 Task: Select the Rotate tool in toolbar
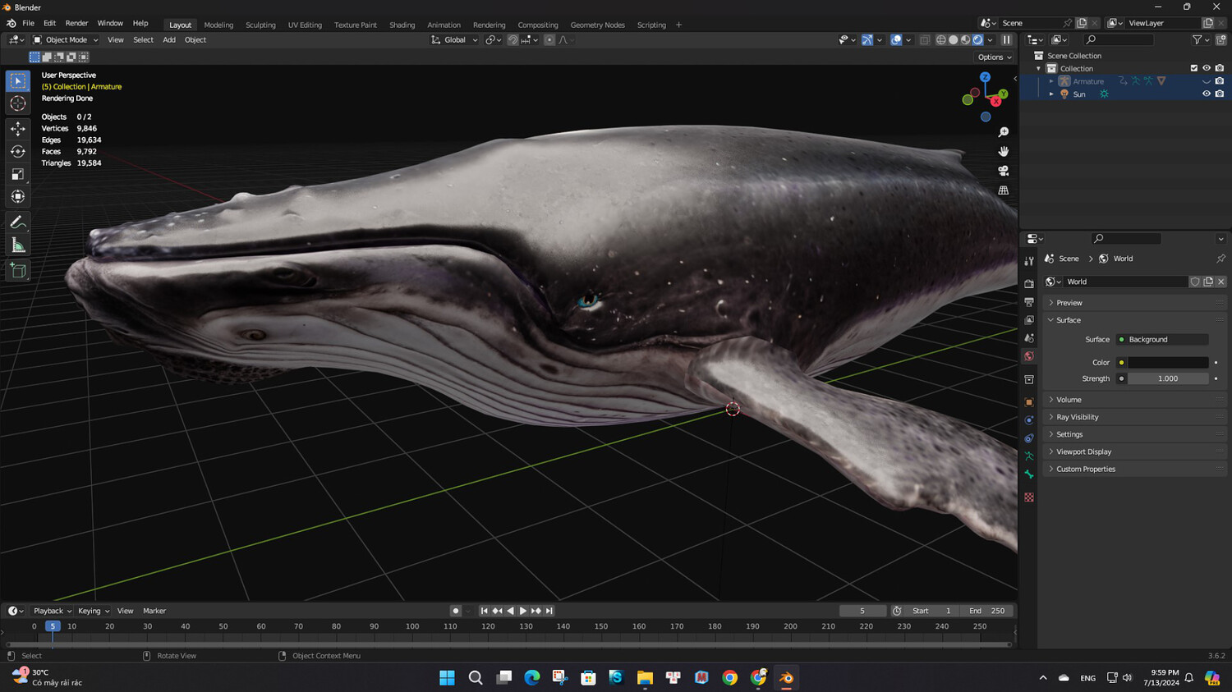18,152
